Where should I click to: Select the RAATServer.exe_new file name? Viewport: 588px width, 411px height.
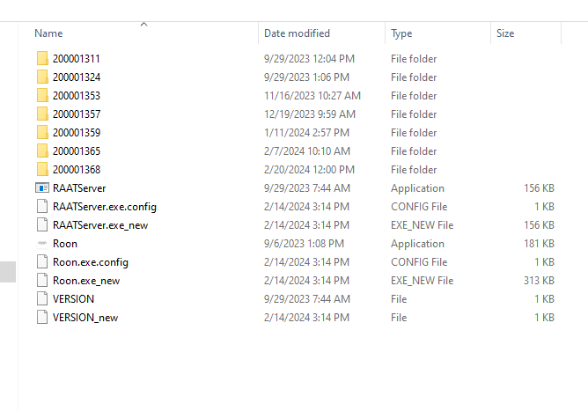pyautogui.click(x=100, y=225)
